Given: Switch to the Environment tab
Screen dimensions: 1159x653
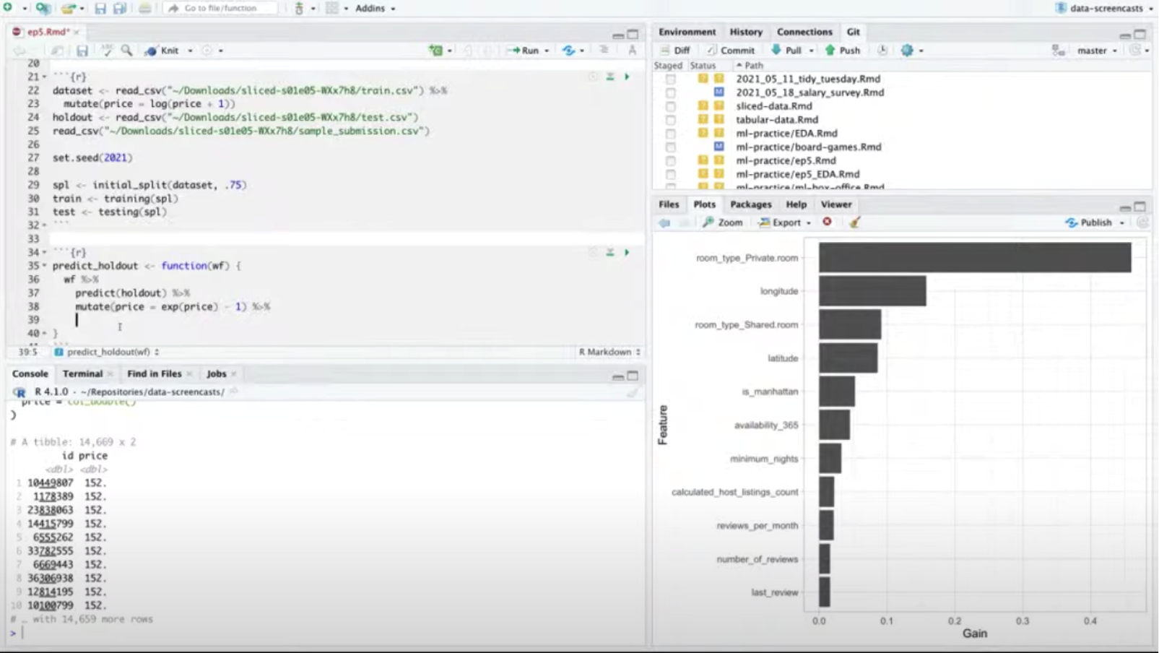Looking at the screenshot, I should click(x=687, y=32).
